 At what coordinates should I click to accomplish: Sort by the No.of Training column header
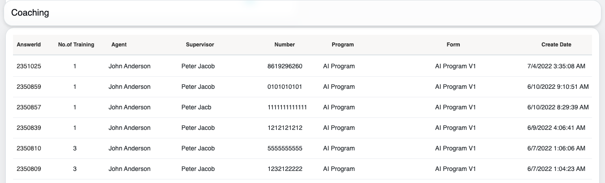tap(76, 45)
